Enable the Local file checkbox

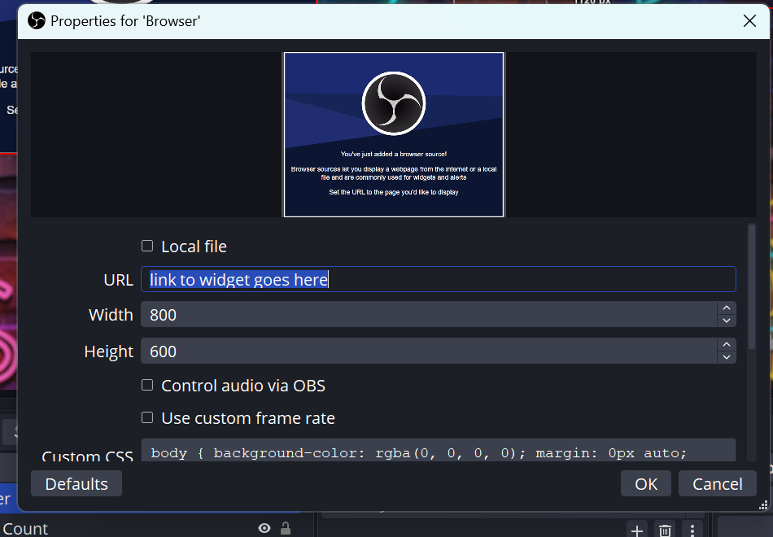click(x=147, y=246)
